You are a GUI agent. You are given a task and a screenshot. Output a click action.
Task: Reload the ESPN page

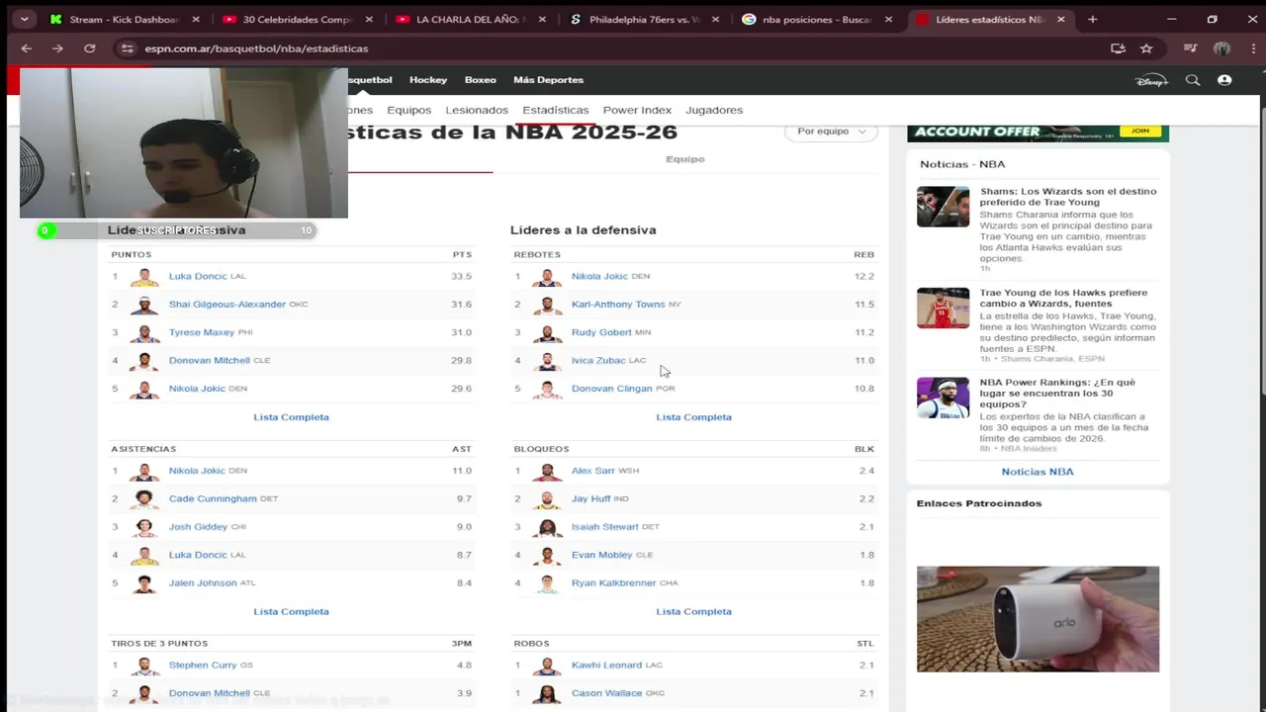89,48
